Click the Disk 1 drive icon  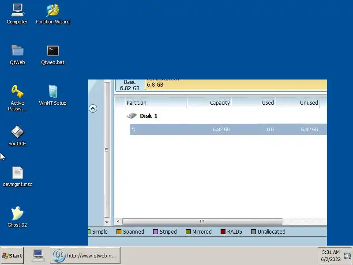(x=131, y=116)
